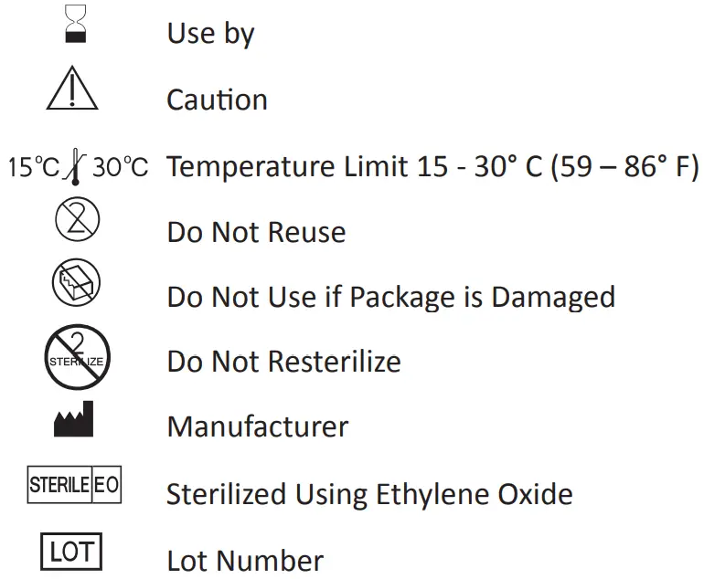Select the "Caution" text label
Screen dimensions: 704x579
point(217,100)
